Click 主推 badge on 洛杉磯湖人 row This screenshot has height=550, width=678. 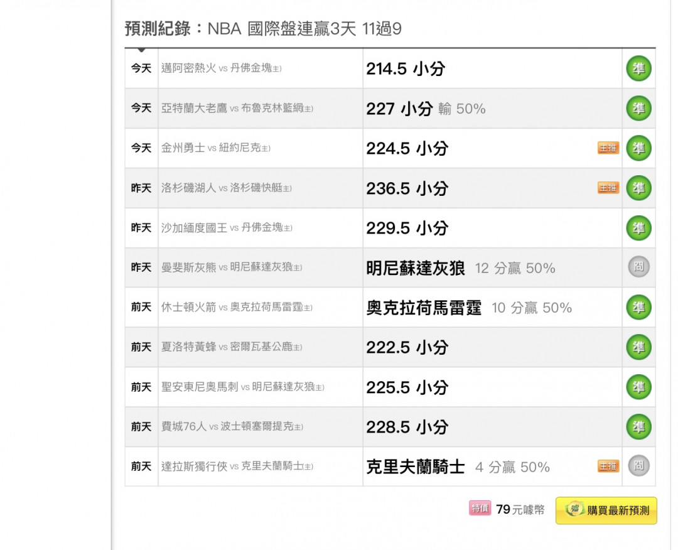click(x=608, y=188)
